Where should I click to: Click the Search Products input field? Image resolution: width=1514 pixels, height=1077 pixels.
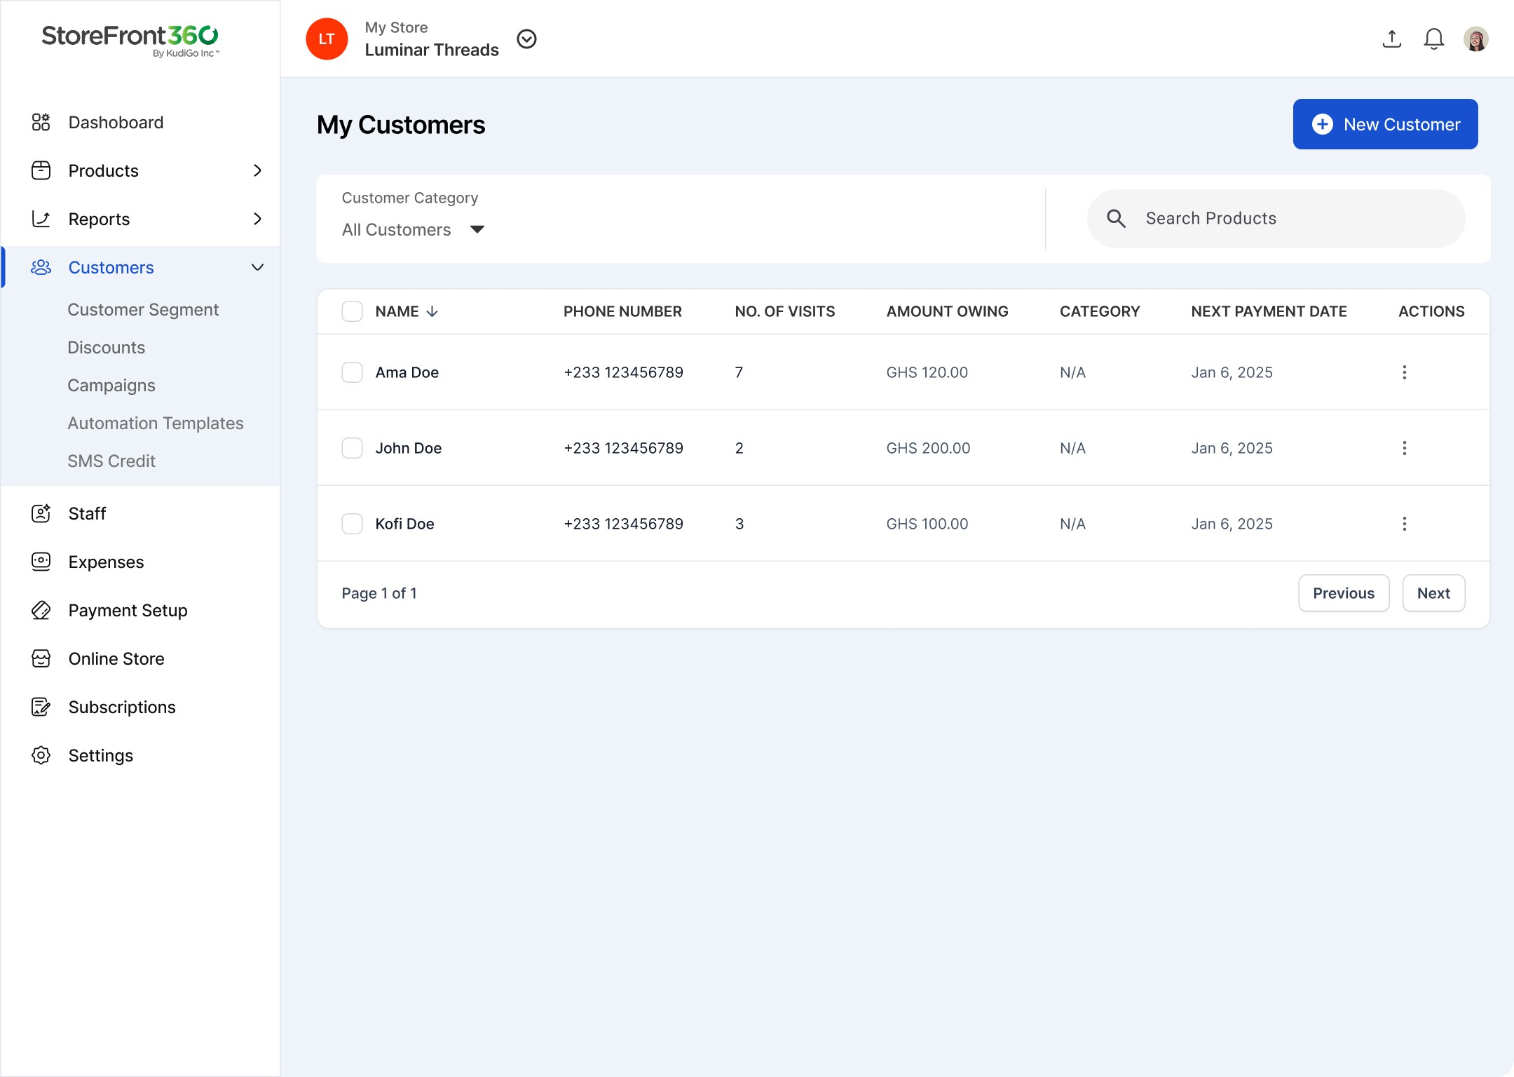1276,219
